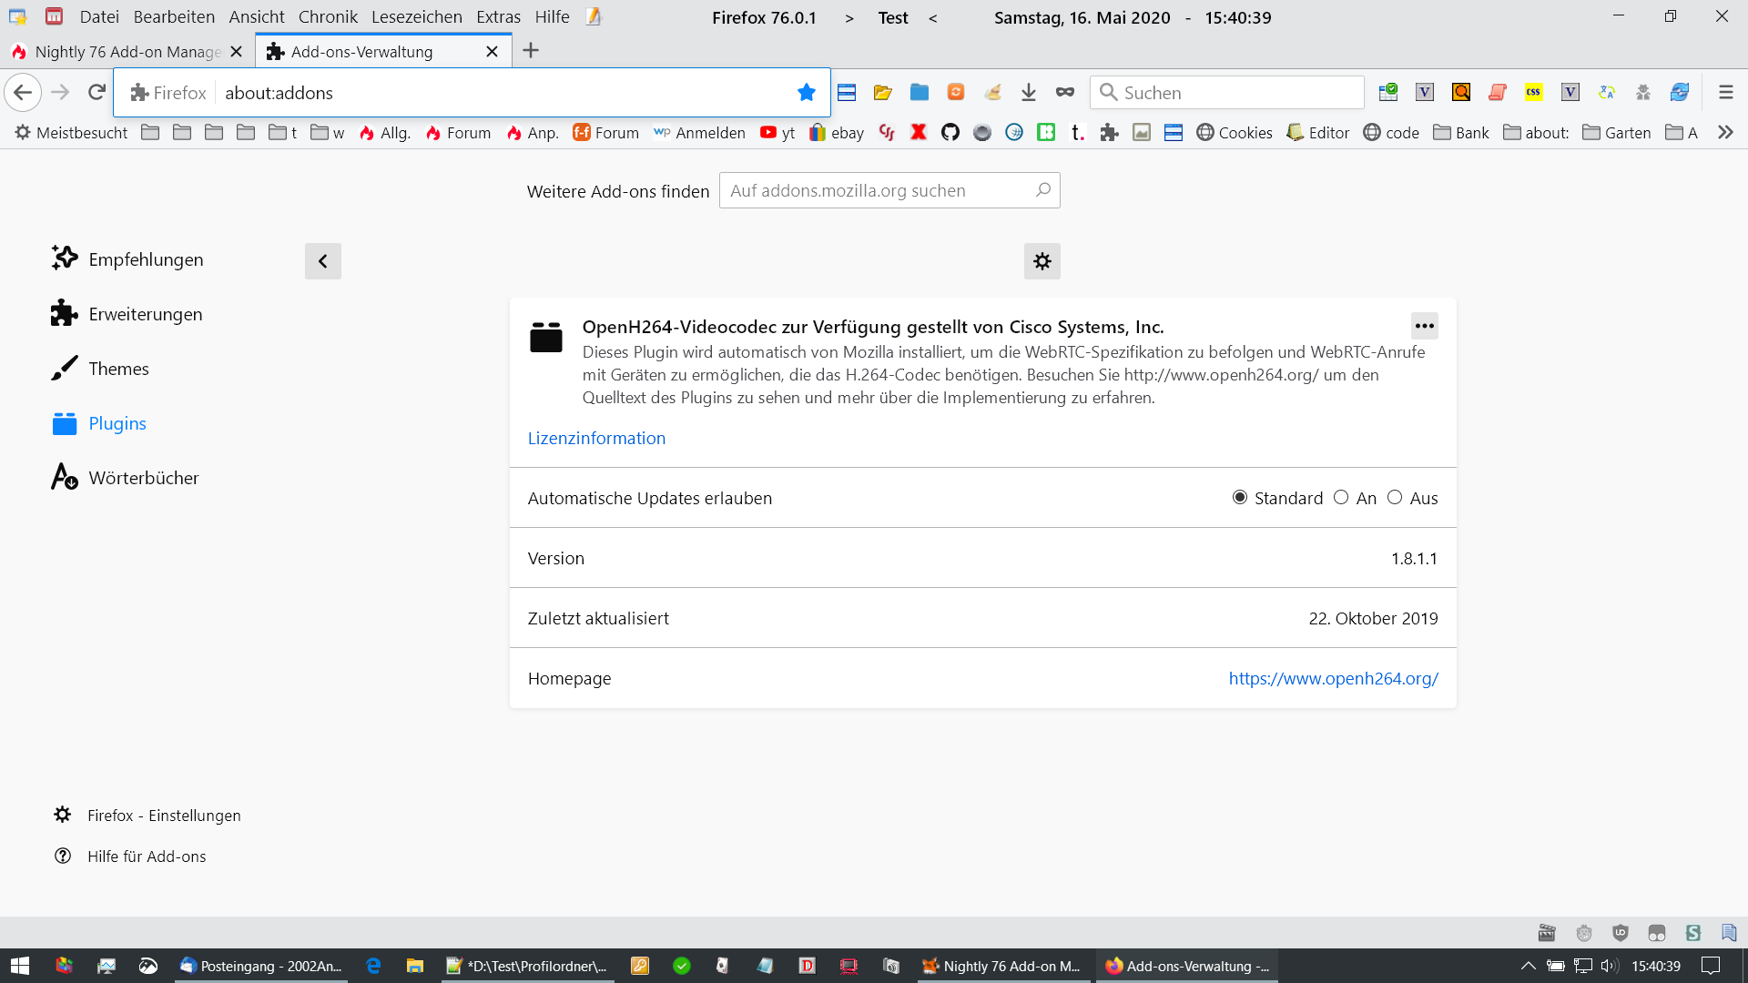Open the Firefox hamburger menu
This screenshot has height=983, width=1748.
[1725, 93]
